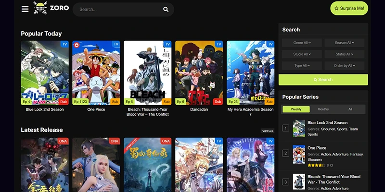Click the Sports genre link under Blue Lock
The image size is (385, 192).
pyautogui.click(x=342, y=129)
